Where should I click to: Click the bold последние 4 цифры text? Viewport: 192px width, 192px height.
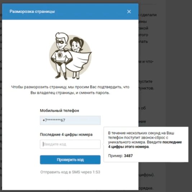click(x=145, y=145)
